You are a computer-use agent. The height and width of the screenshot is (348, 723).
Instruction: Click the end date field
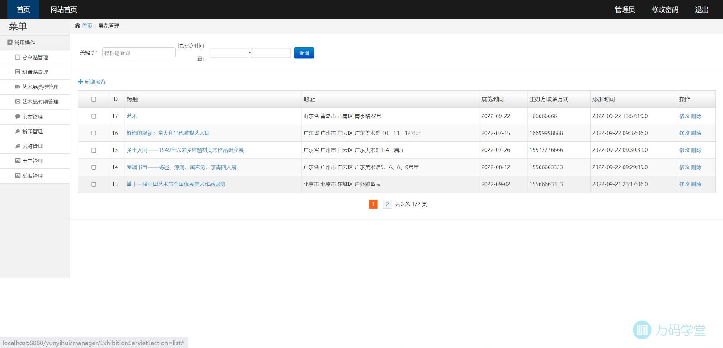click(x=271, y=53)
